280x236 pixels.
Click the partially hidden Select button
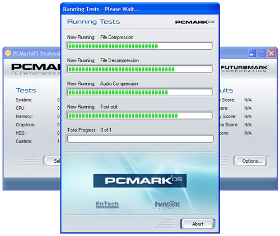pyautogui.click(x=52, y=161)
